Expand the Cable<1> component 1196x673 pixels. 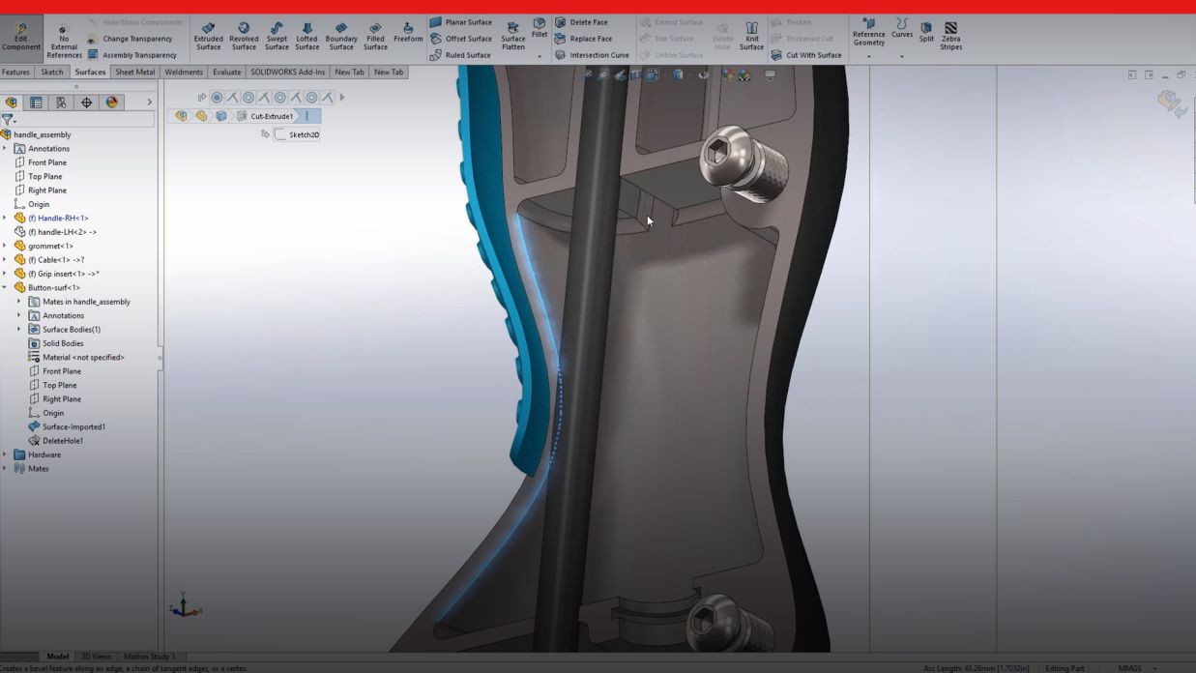pos(5,260)
